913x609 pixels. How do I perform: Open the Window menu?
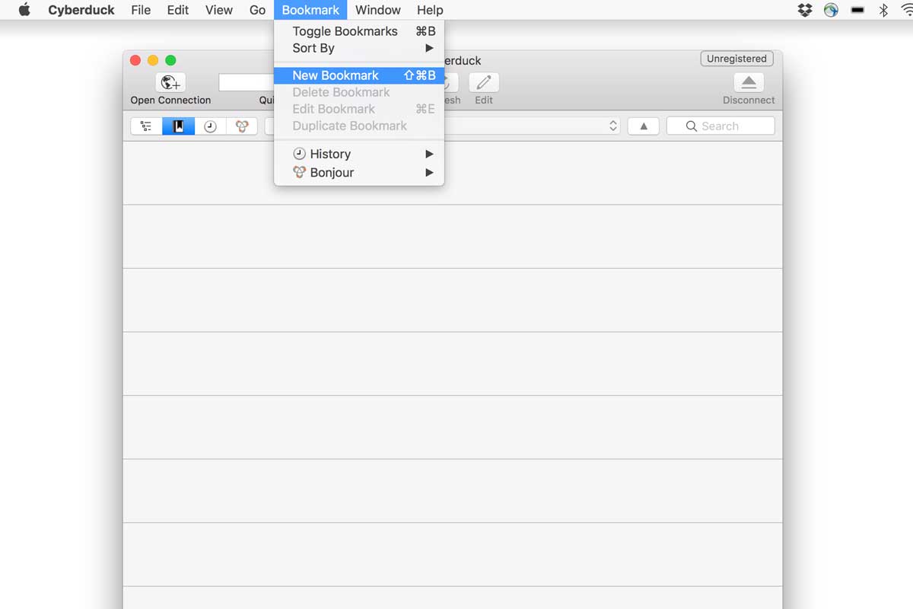[378, 10]
